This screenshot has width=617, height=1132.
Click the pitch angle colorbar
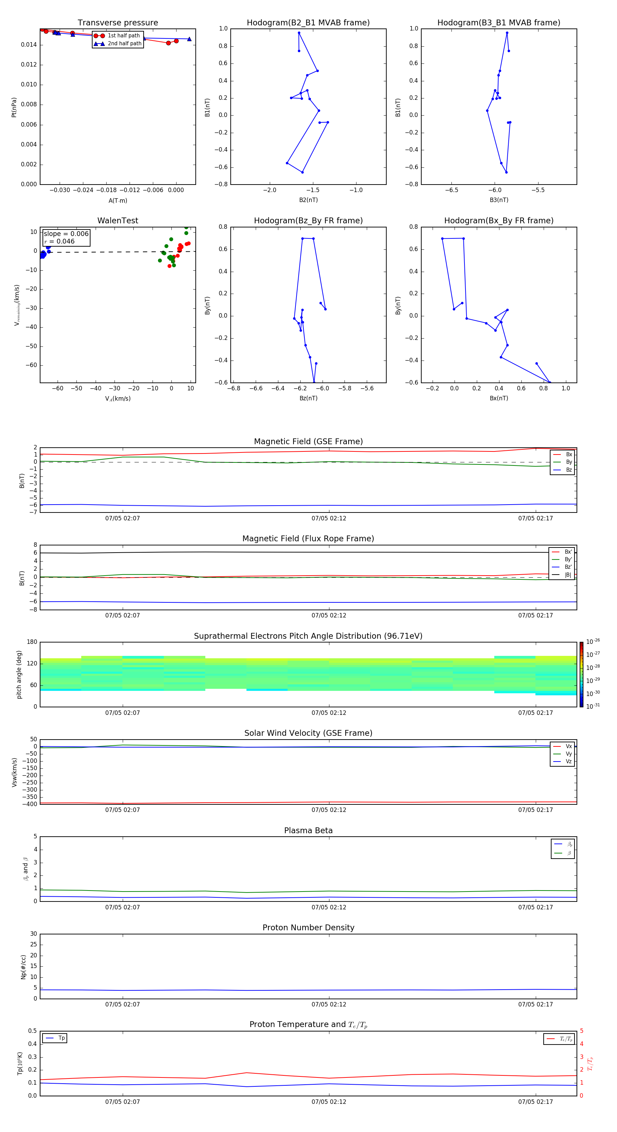click(x=581, y=674)
